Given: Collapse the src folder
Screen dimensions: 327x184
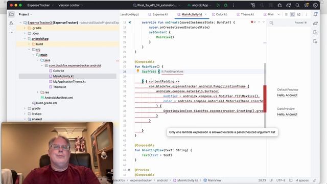Looking at the screenshot, I should click(x=29, y=50).
